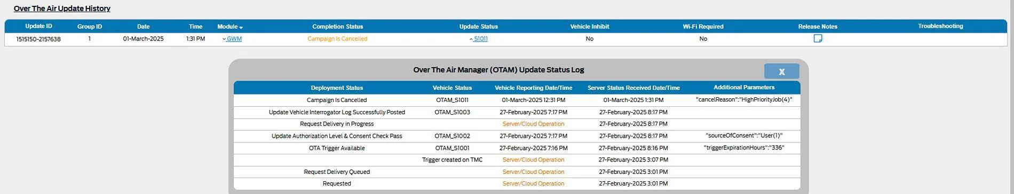Select the Over The Air Update History heading
Image resolution: width=1014 pixels, height=194 pixels.
click(62, 9)
